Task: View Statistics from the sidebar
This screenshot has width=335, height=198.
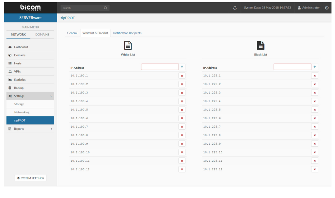Action: coord(20,79)
